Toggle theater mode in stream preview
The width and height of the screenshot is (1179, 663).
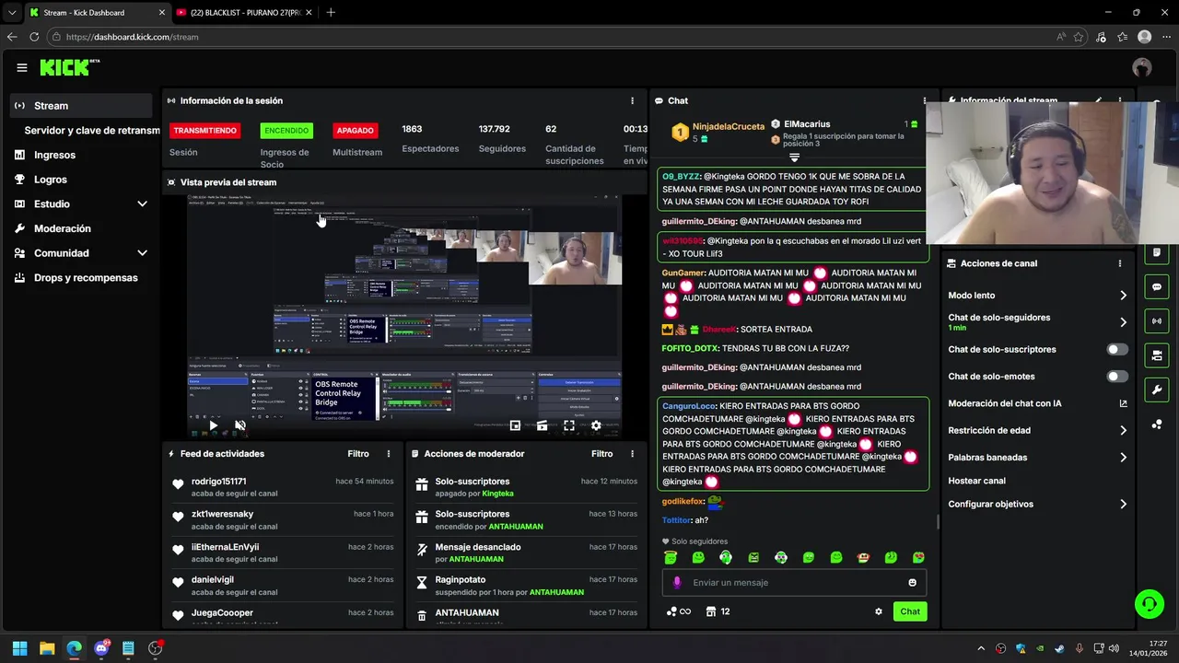[542, 425]
